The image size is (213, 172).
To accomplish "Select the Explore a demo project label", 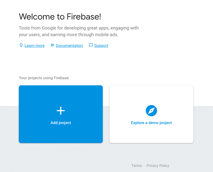I will pos(151,123).
